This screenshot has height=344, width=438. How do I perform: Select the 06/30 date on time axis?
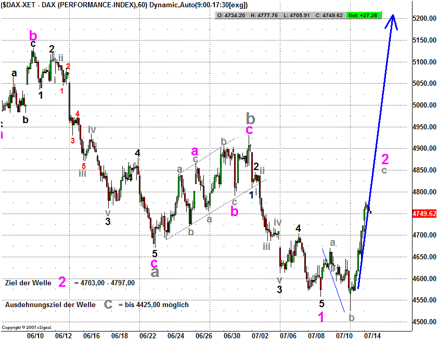[233, 336]
